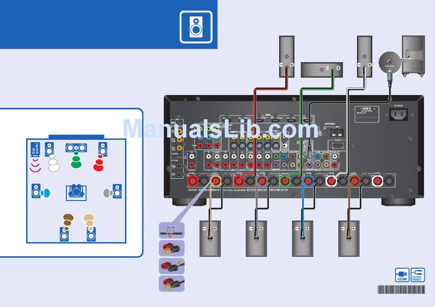Click the blue-ringed red speaker terminal
The height and width of the screenshot is (307, 435).
[308, 181]
